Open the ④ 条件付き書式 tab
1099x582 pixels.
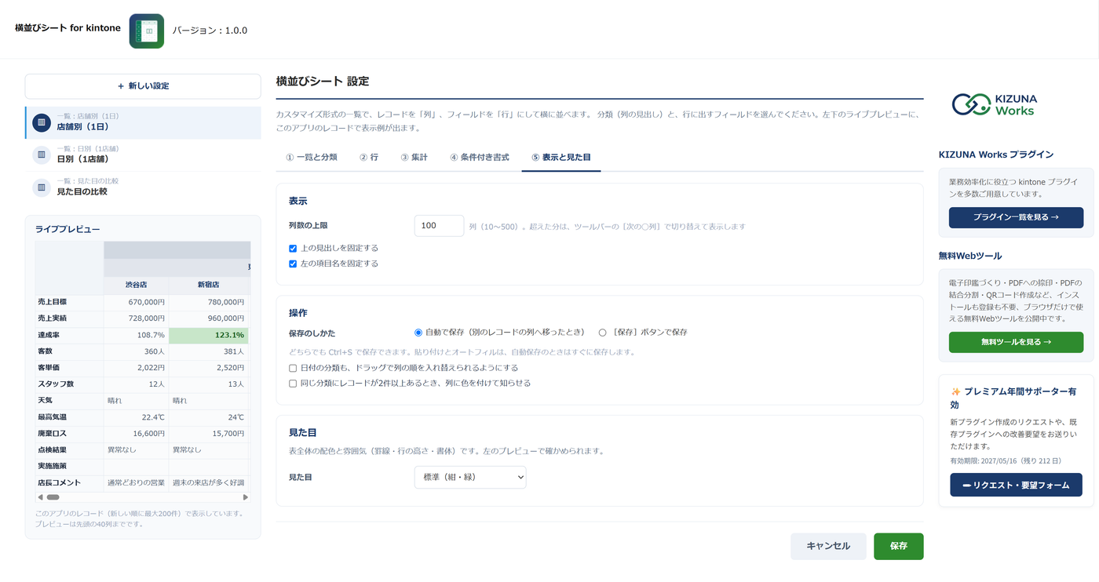coord(480,158)
